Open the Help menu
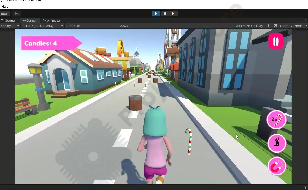The image size is (308, 190). click(5, 7)
